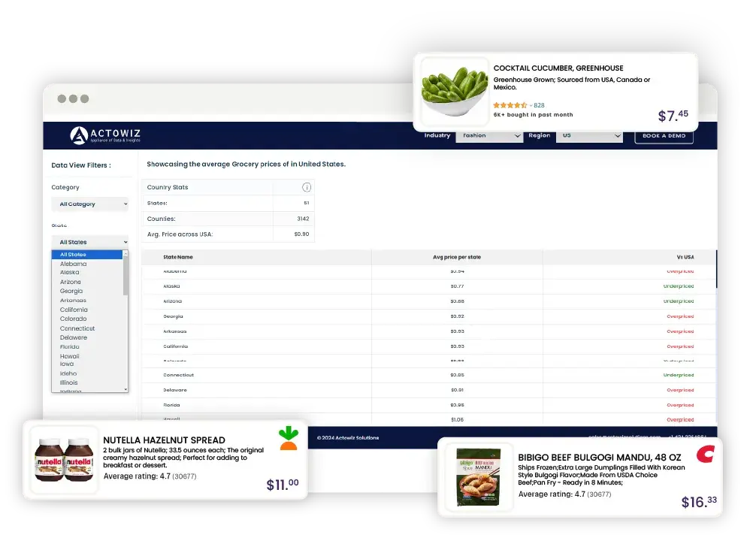
Task: Collapse the All States dropdown
Action: (90, 242)
